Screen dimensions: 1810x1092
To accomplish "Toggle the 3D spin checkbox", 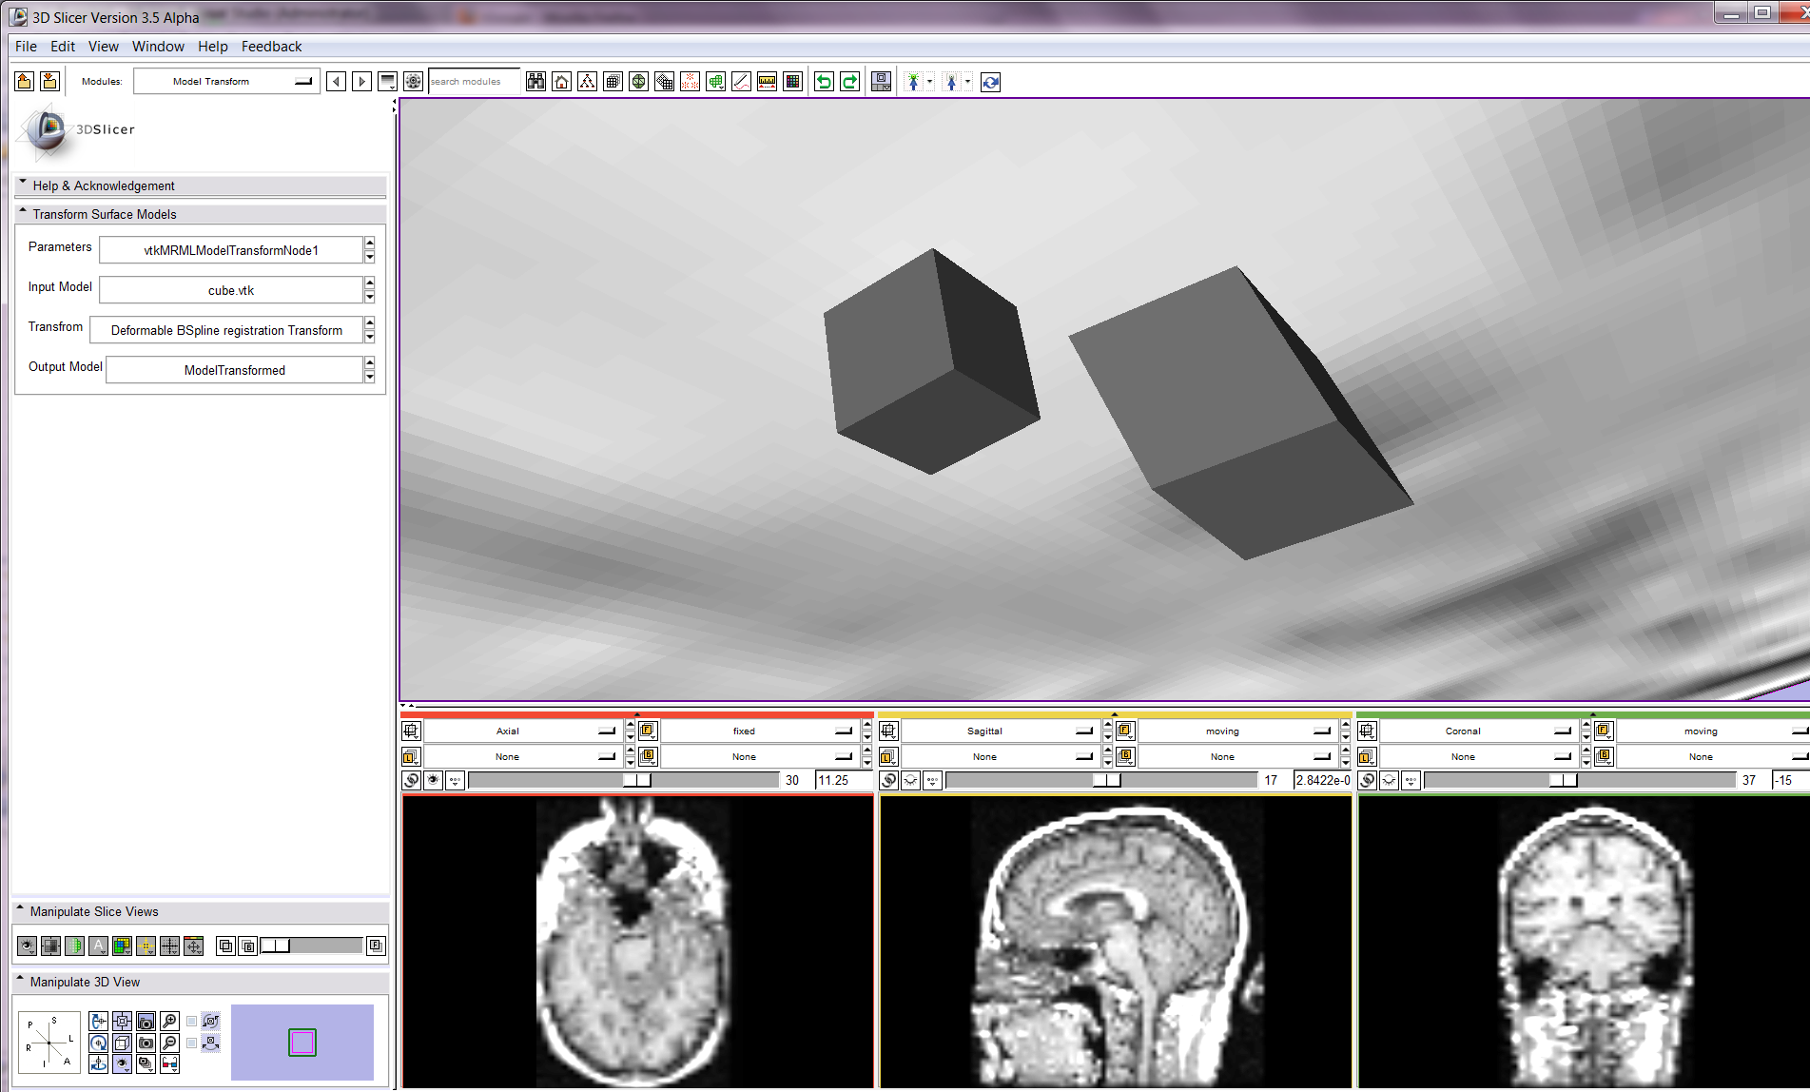I will [192, 1021].
